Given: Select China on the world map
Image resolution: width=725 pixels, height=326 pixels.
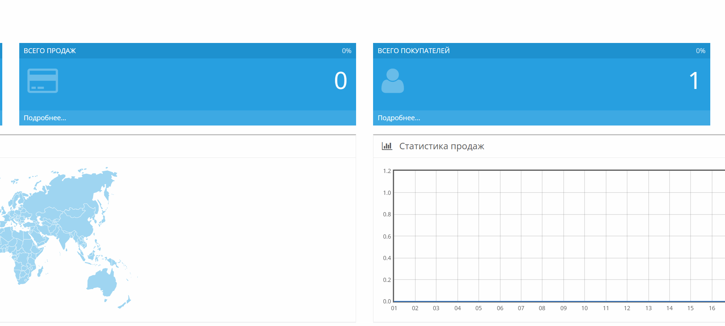Looking at the screenshot, I should pyautogui.click(x=77, y=222).
